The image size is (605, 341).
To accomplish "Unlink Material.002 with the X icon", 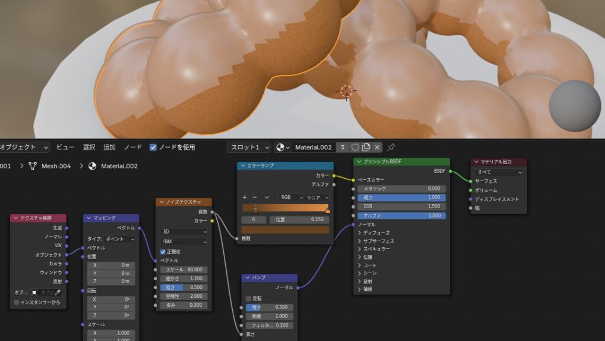I will click(377, 147).
